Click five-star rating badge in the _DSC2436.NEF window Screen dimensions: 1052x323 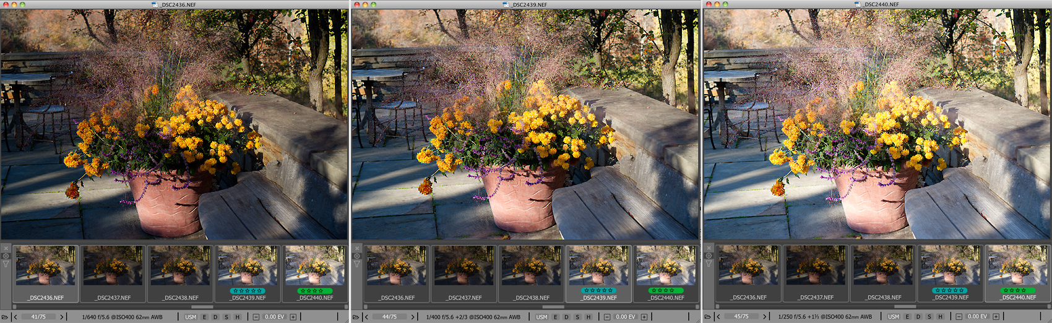point(247,290)
